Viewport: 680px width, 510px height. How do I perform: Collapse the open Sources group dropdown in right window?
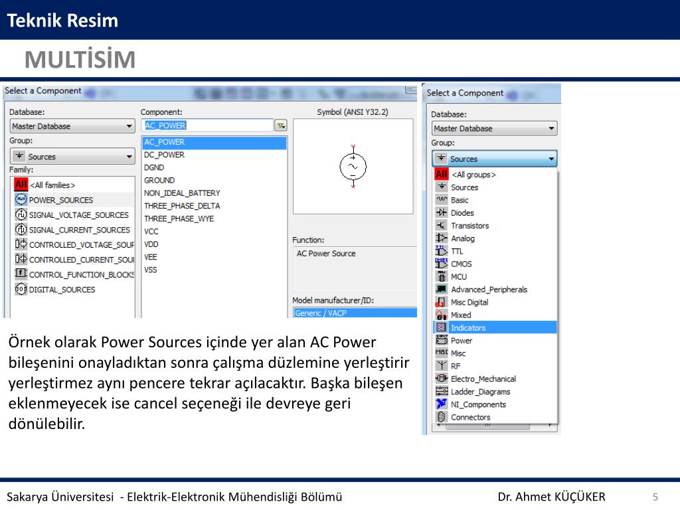coord(494,159)
